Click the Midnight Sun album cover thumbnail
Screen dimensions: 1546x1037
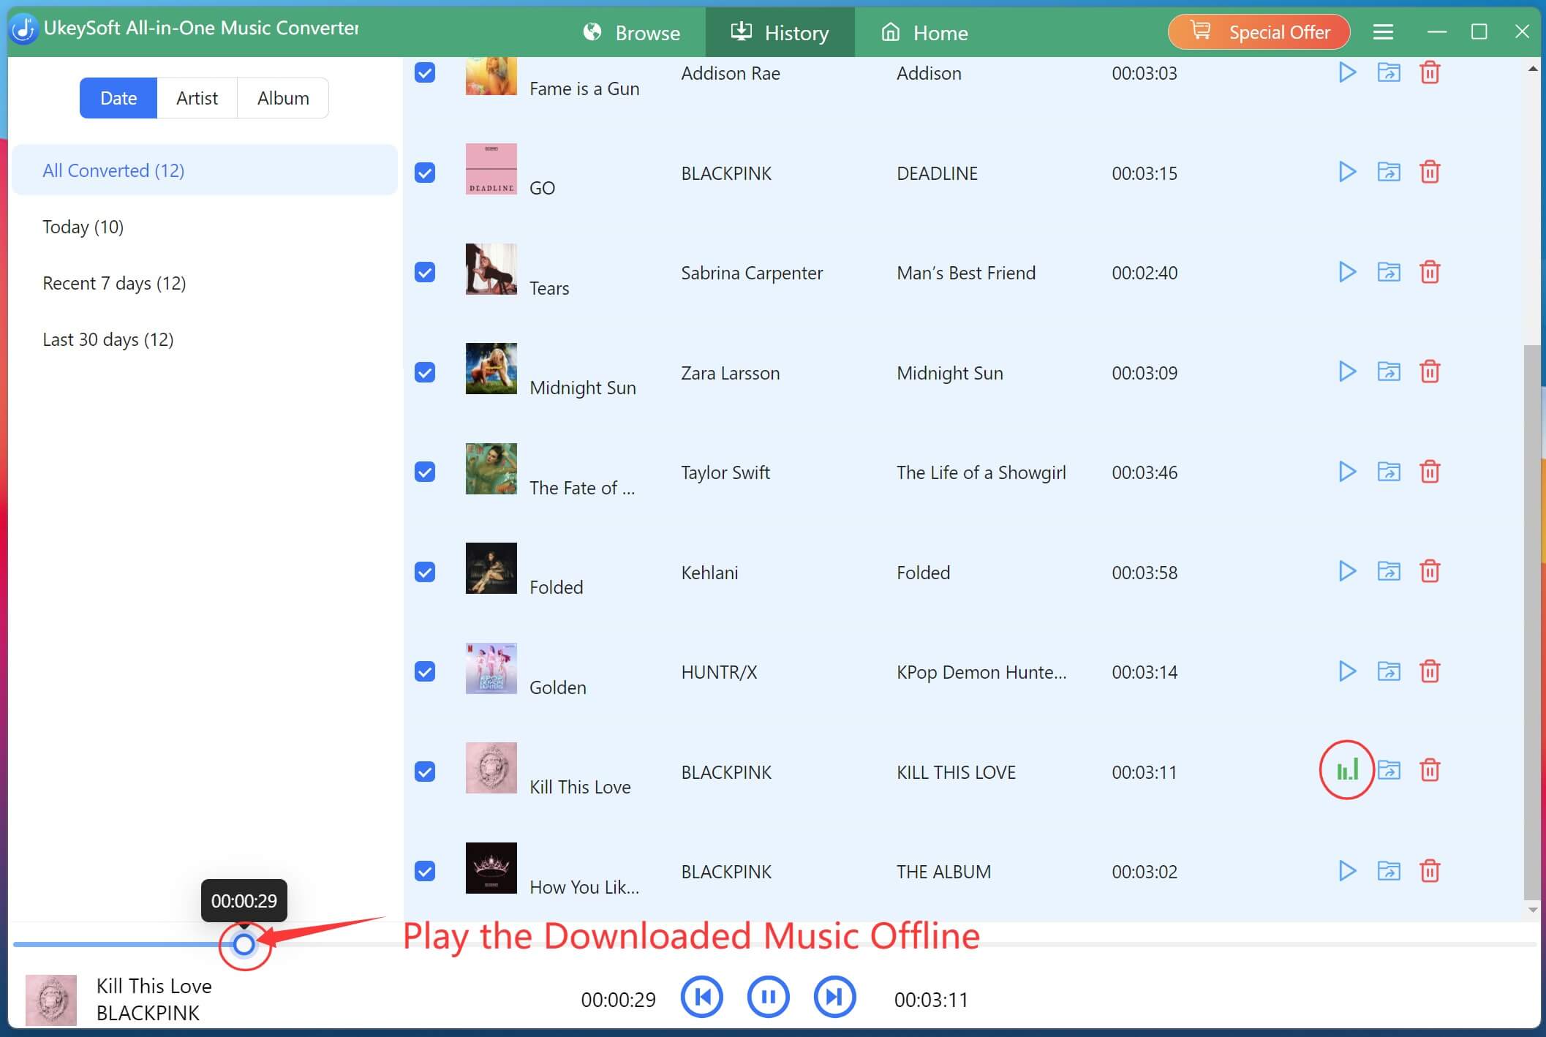click(x=491, y=369)
